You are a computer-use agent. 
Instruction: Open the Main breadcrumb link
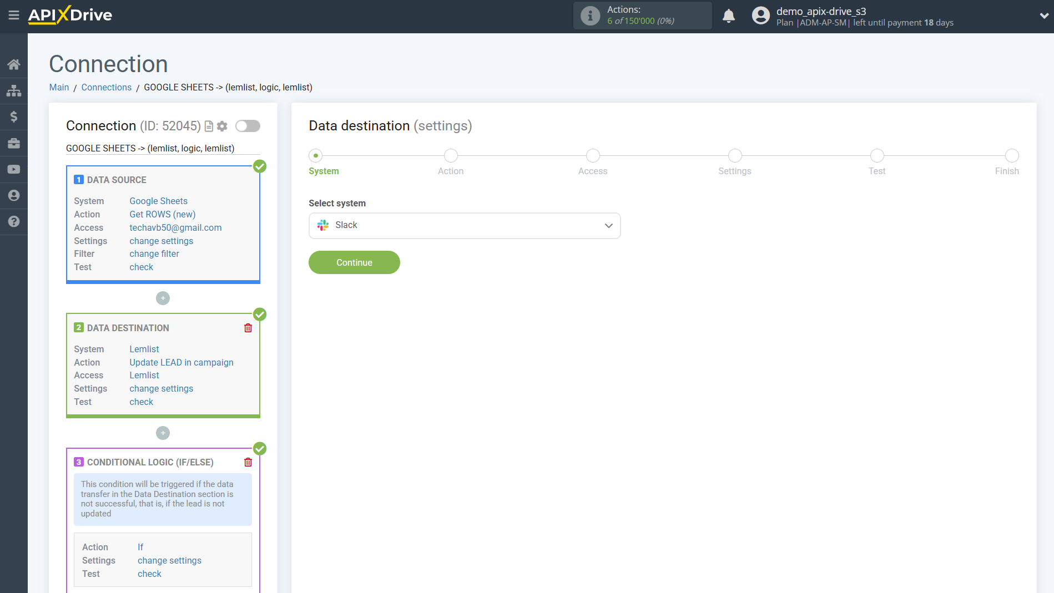click(59, 87)
